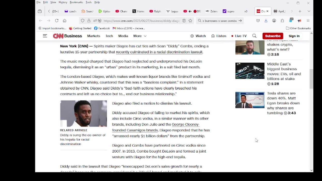Screen dimensions: 322x181
Task: Switch to the czech browser tab
Action: (x=70, y=11)
